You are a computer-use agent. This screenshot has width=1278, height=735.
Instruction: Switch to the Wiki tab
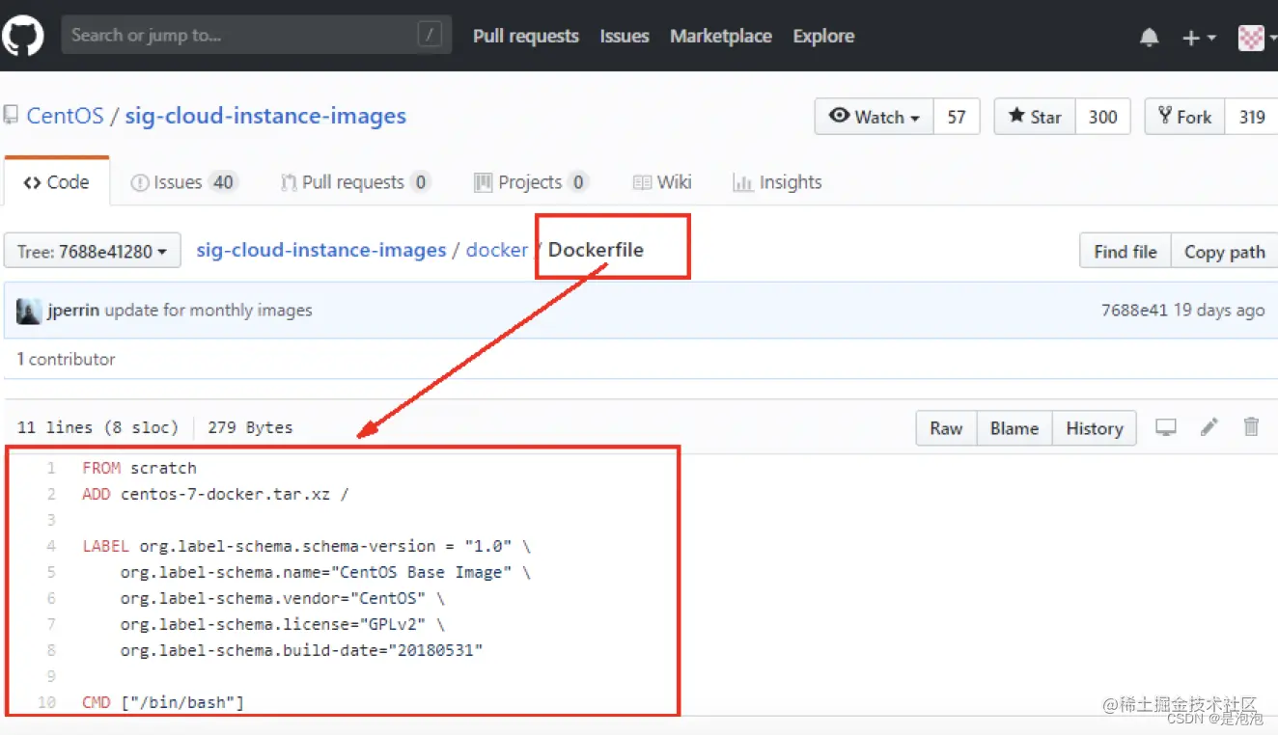pyautogui.click(x=662, y=182)
